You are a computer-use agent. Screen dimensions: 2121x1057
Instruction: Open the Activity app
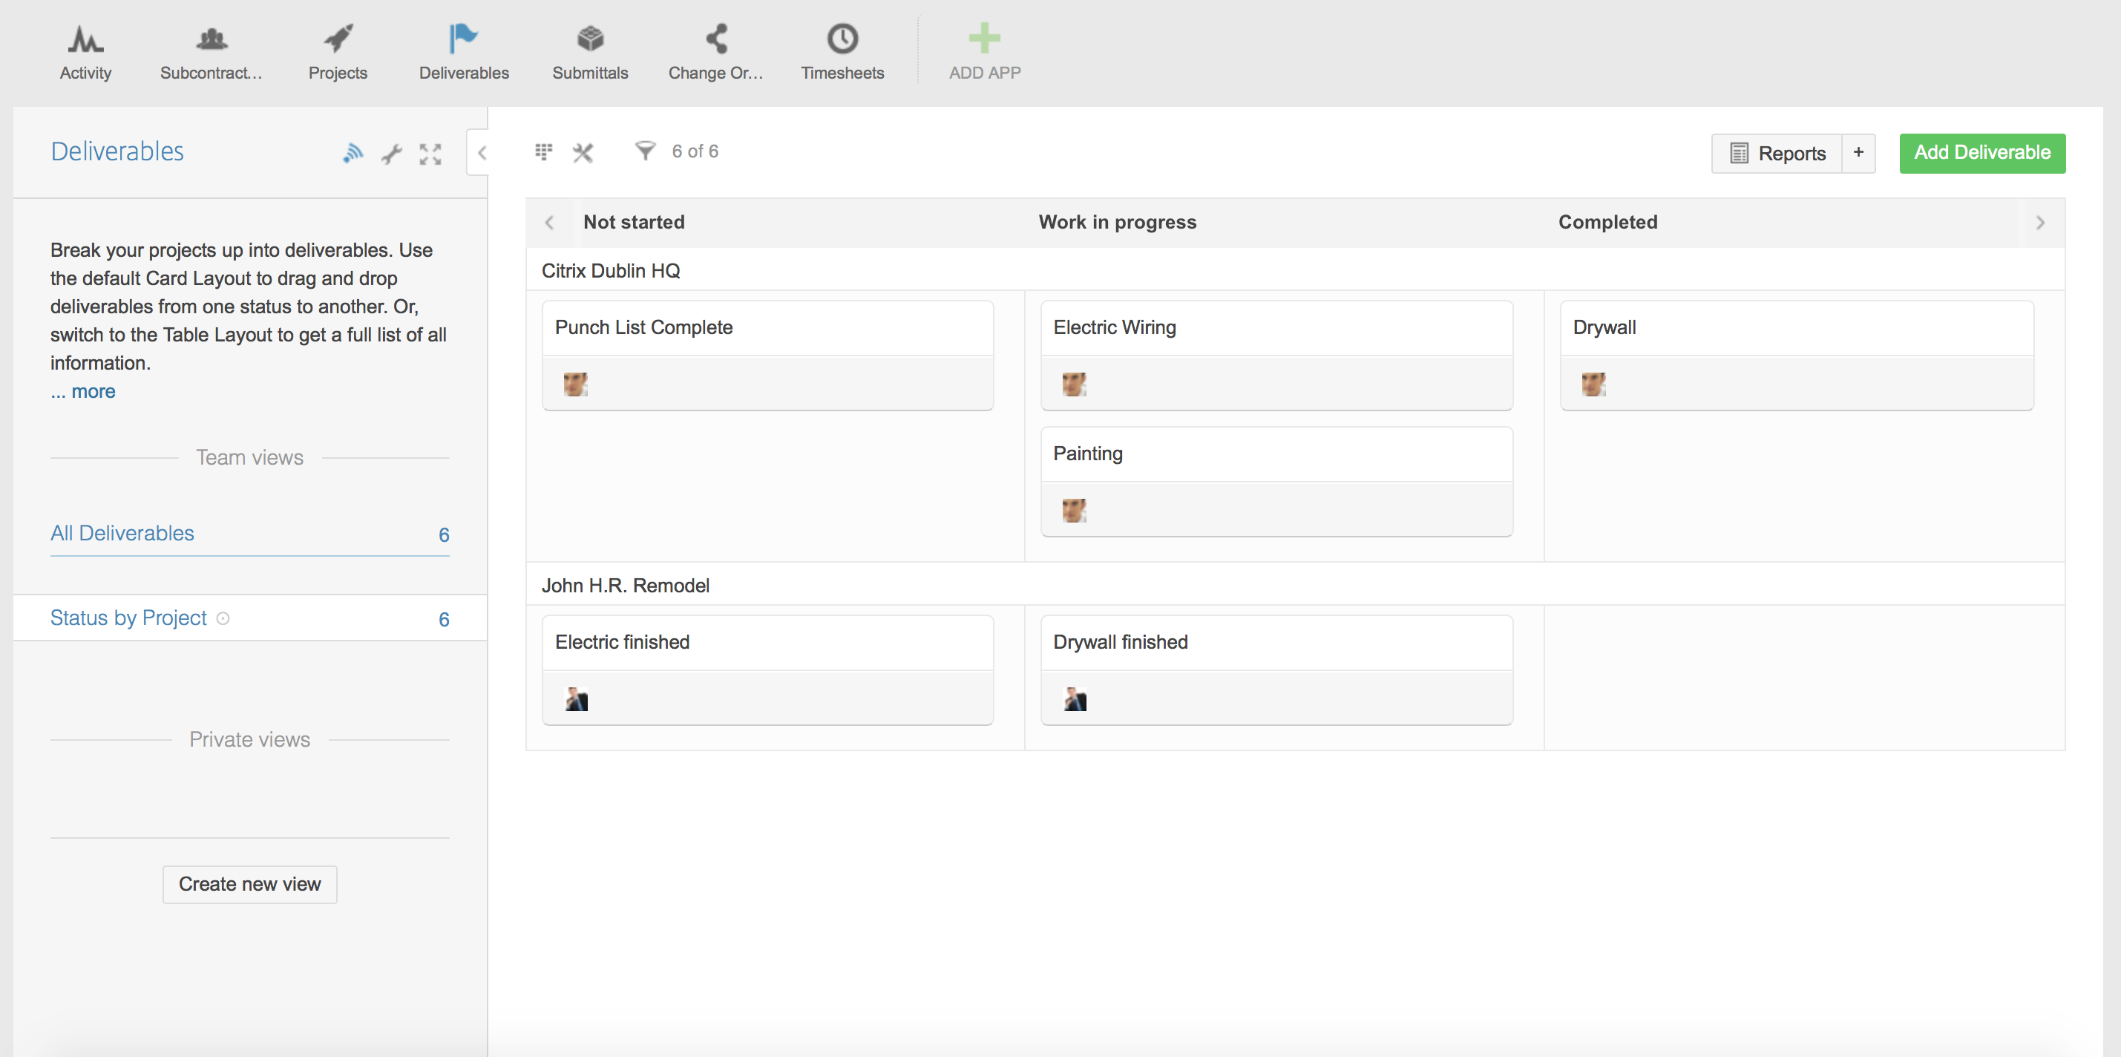coord(85,51)
